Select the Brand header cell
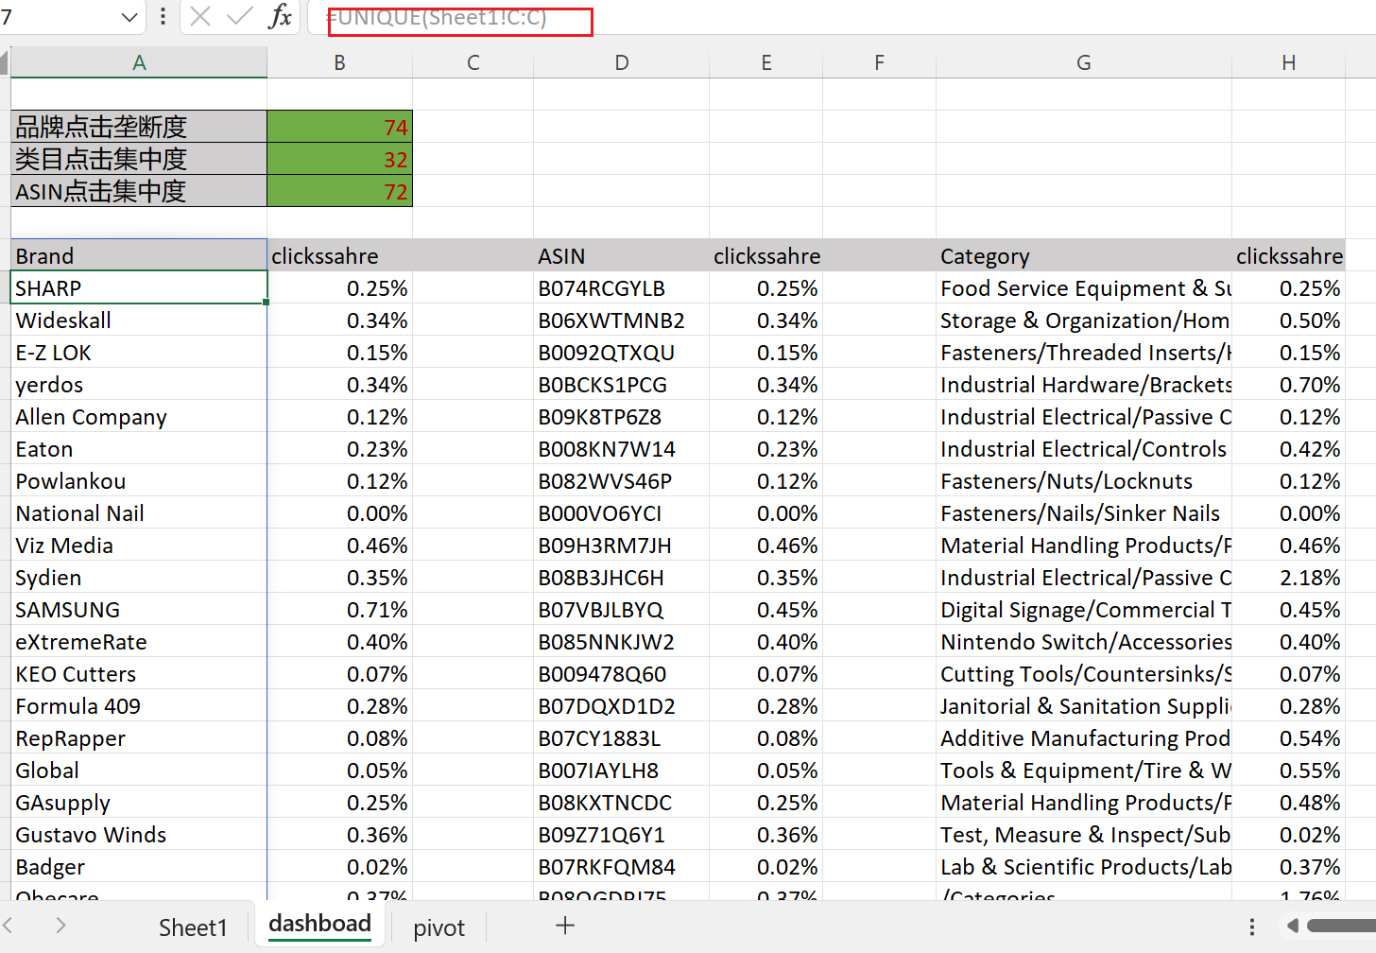 [x=139, y=255]
